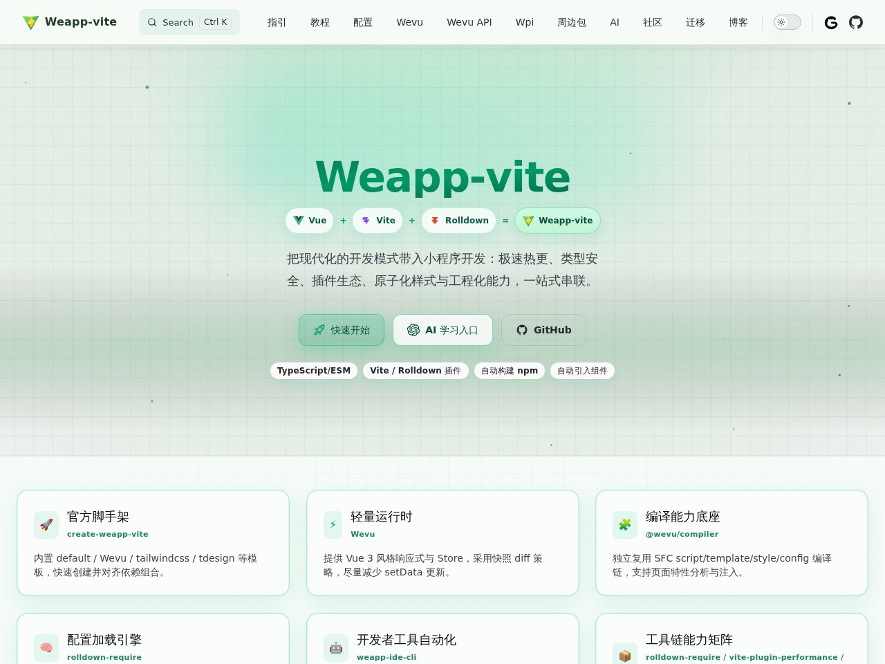Click rolldown-require label under 配置加载引擎
Image resolution: width=885 pixels, height=664 pixels.
pyautogui.click(x=104, y=657)
